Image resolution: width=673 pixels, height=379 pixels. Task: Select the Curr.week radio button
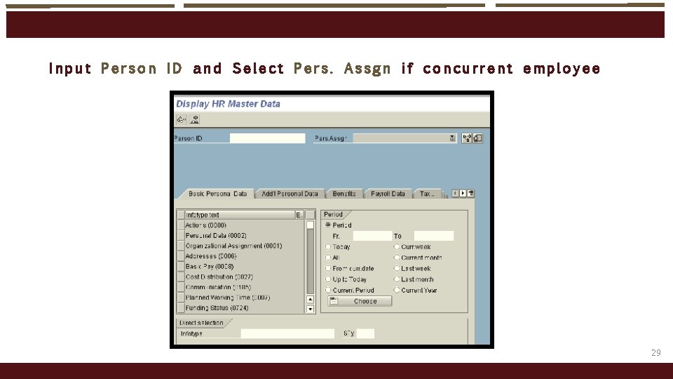(x=397, y=246)
